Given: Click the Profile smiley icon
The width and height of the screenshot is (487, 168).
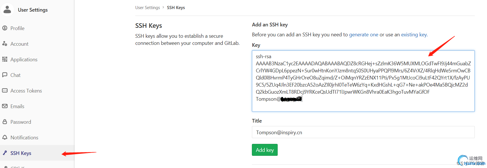Looking at the screenshot, I should coord(5,28).
